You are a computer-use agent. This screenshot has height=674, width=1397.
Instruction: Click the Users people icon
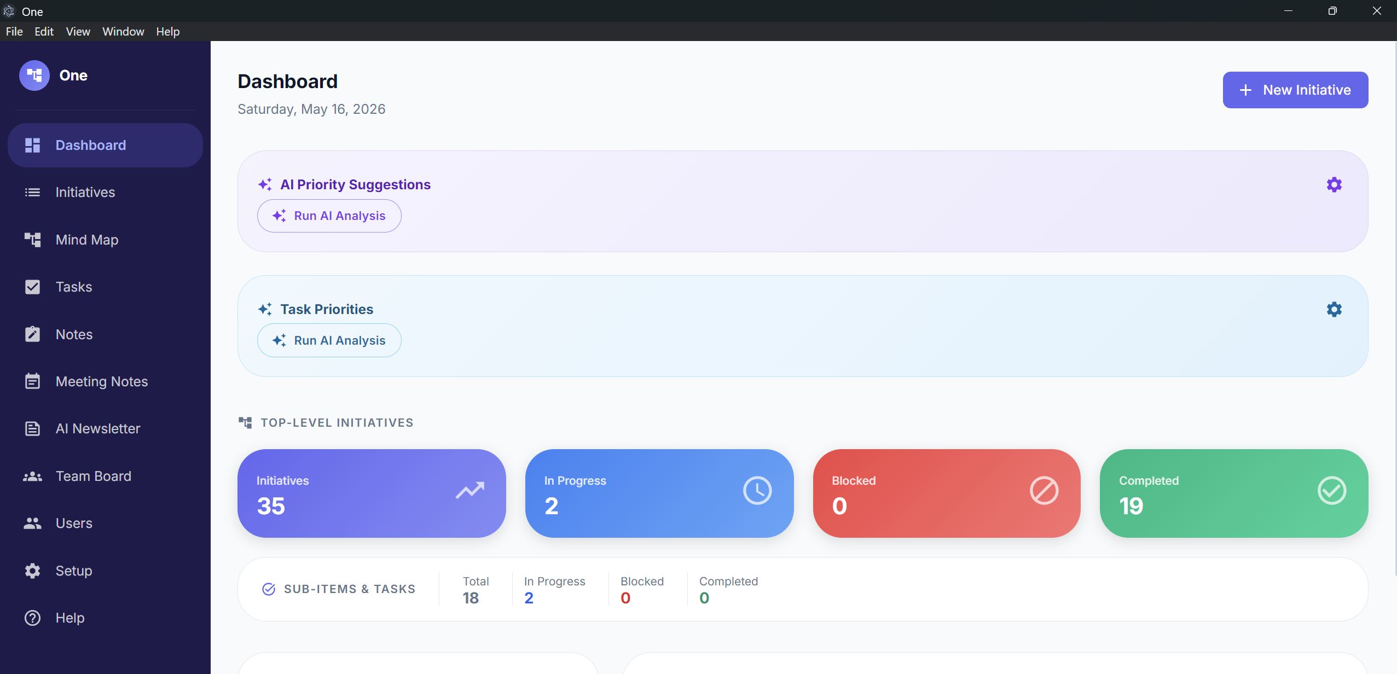coord(32,523)
